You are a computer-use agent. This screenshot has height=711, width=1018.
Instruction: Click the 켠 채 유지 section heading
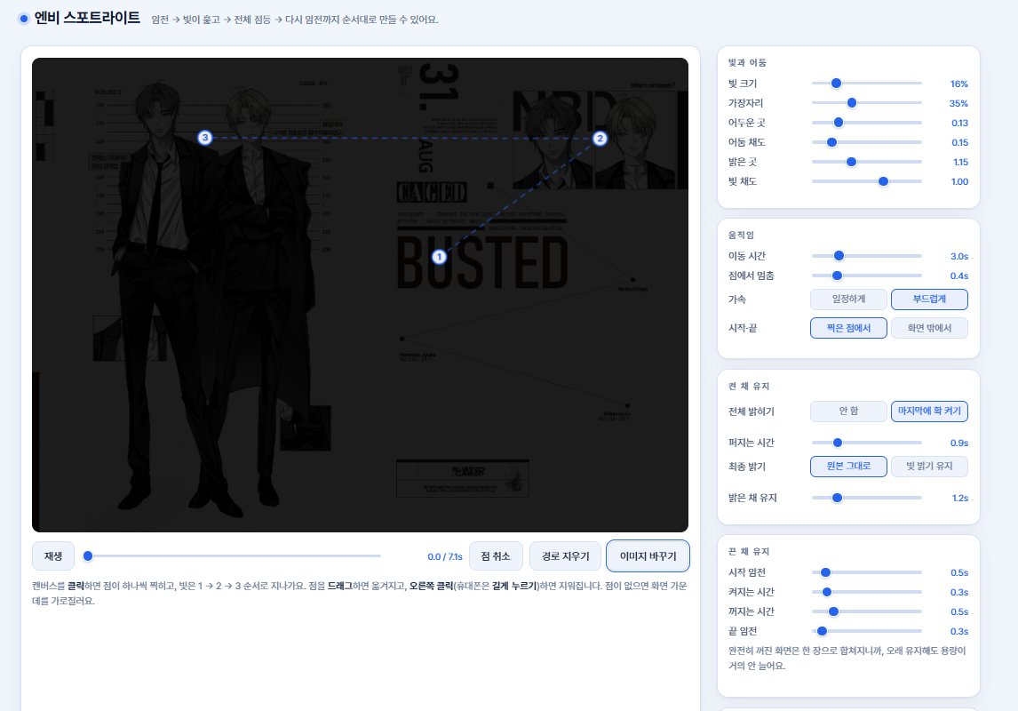(x=749, y=386)
